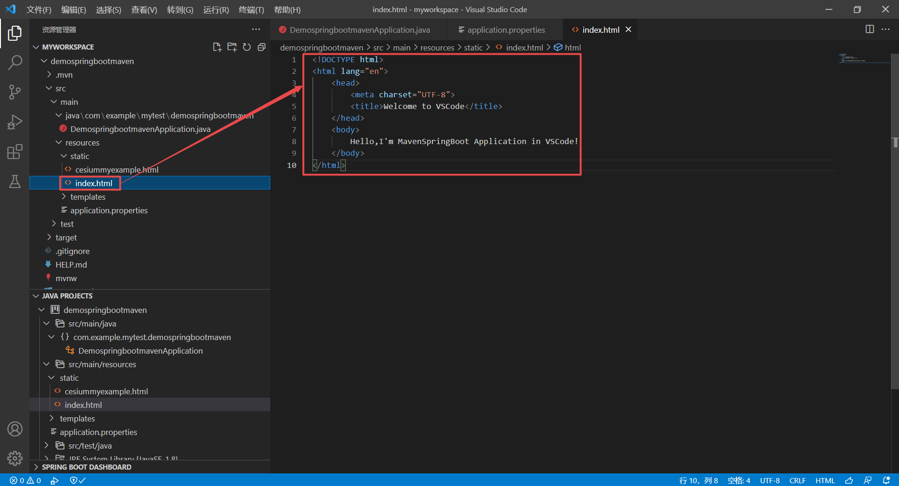Expand the test folder in explorer
899x486 pixels.
(54, 224)
